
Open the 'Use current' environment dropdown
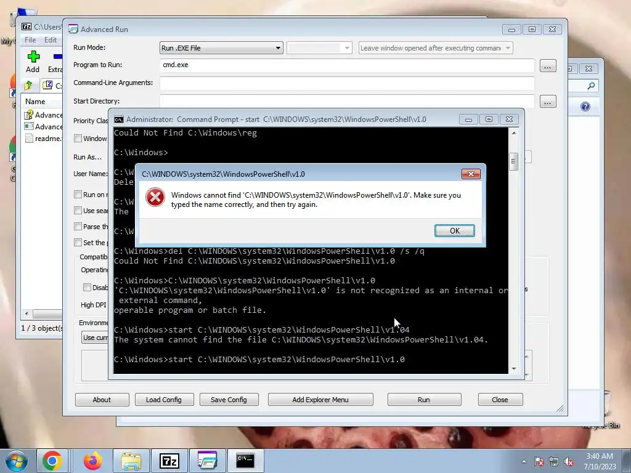click(x=94, y=337)
